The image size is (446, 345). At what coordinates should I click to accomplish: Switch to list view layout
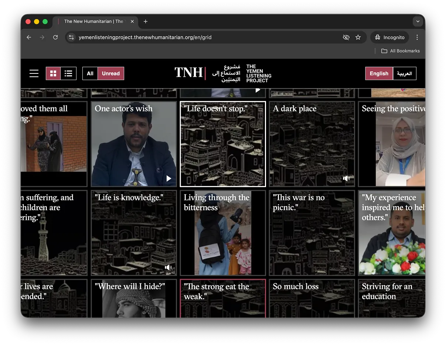point(68,73)
